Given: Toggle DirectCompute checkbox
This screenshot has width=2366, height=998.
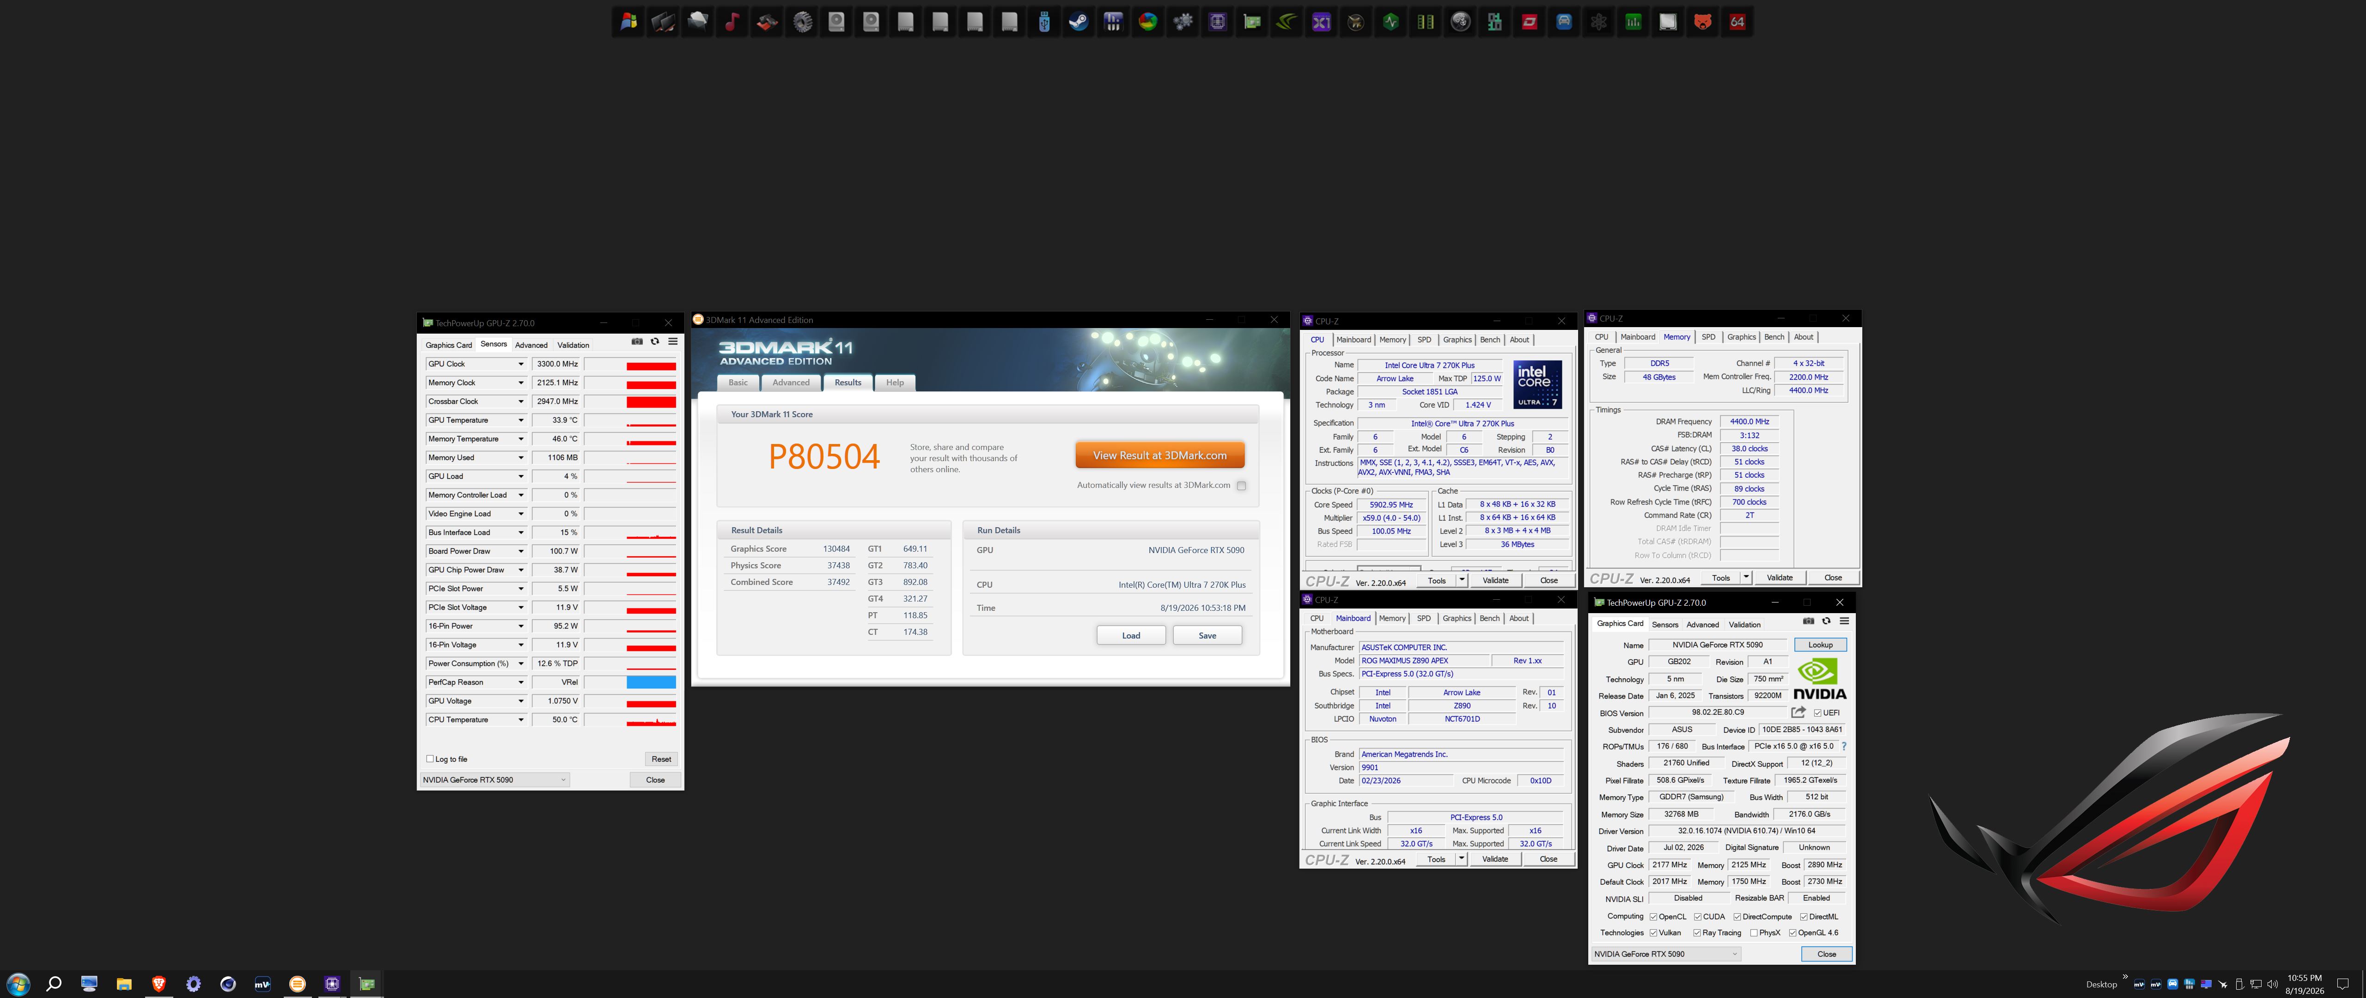Looking at the screenshot, I should 1737,917.
